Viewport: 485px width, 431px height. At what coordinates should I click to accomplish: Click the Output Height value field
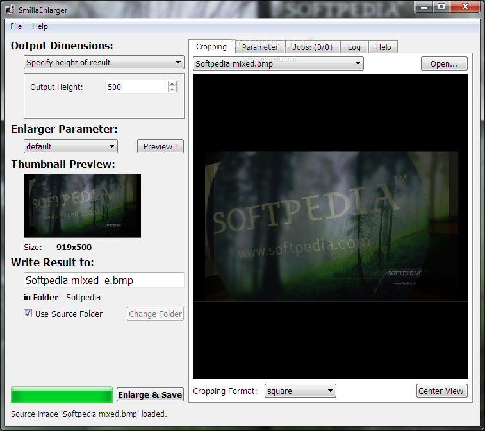[136, 87]
